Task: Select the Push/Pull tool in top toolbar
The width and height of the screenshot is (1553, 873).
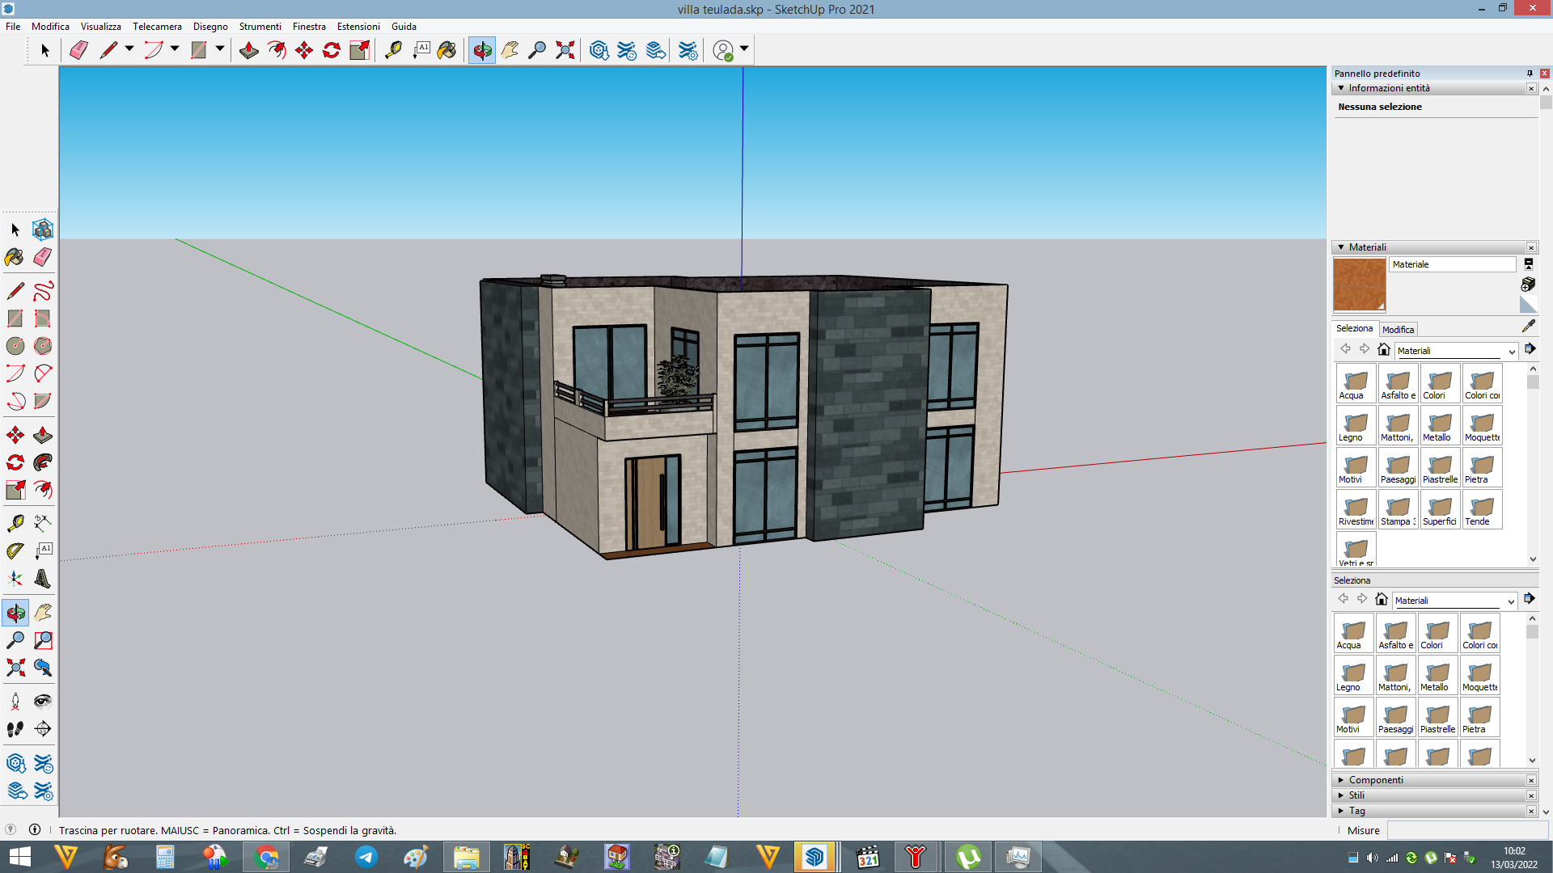Action: 249,50
